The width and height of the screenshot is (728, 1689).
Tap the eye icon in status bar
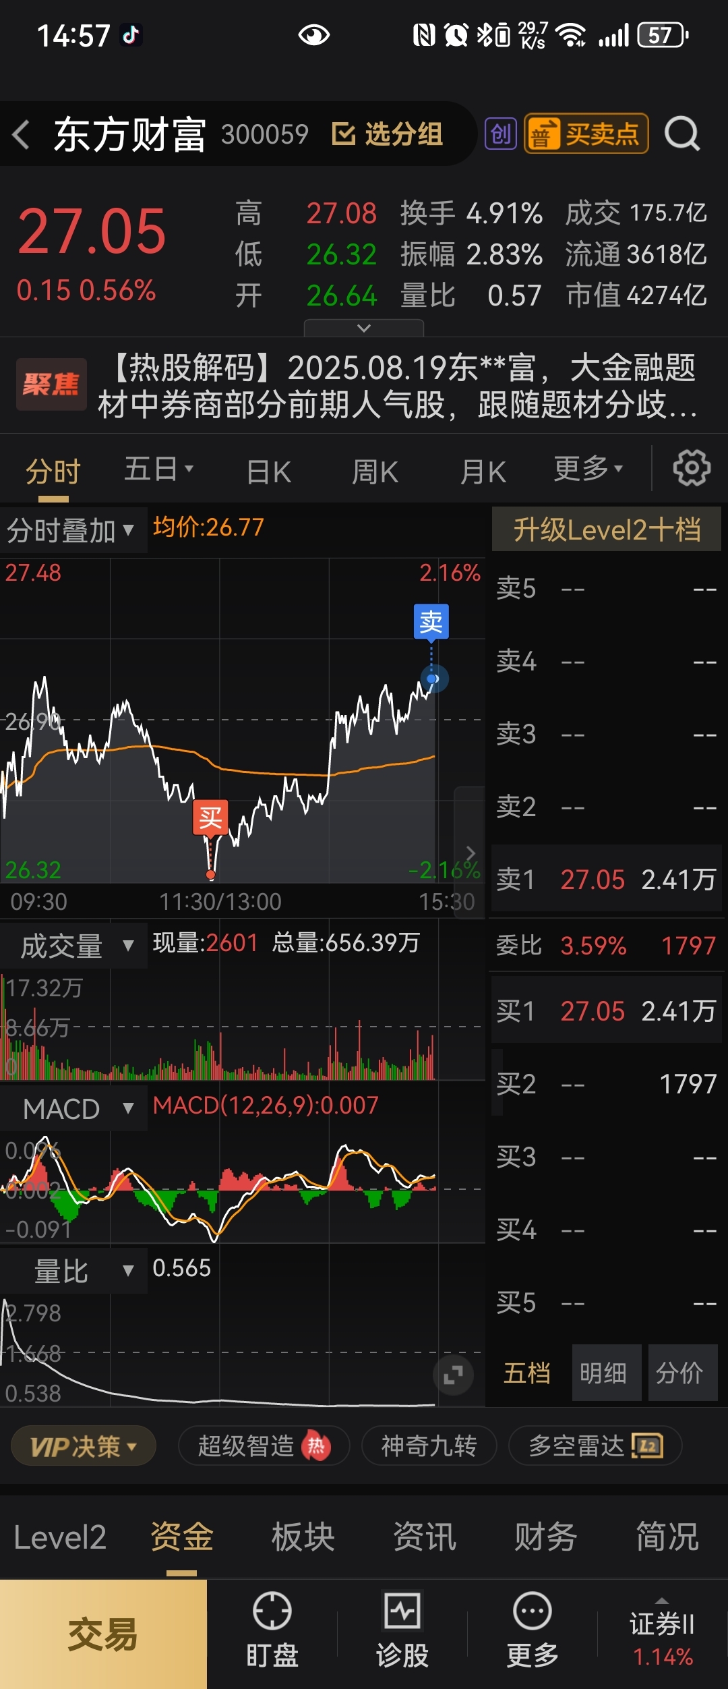click(314, 35)
